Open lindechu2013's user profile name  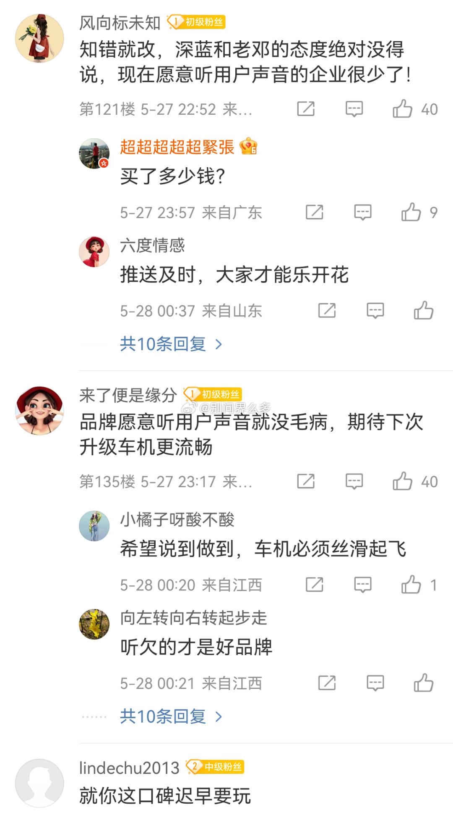click(x=129, y=768)
